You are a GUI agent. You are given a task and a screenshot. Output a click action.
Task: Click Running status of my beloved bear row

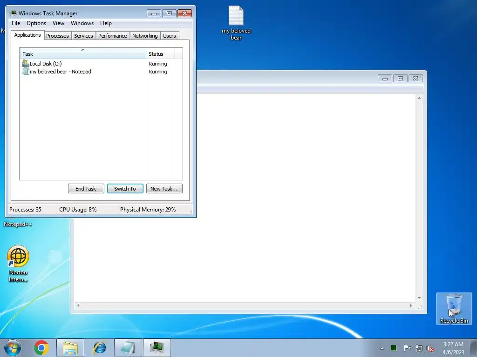[x=157, y=72]
